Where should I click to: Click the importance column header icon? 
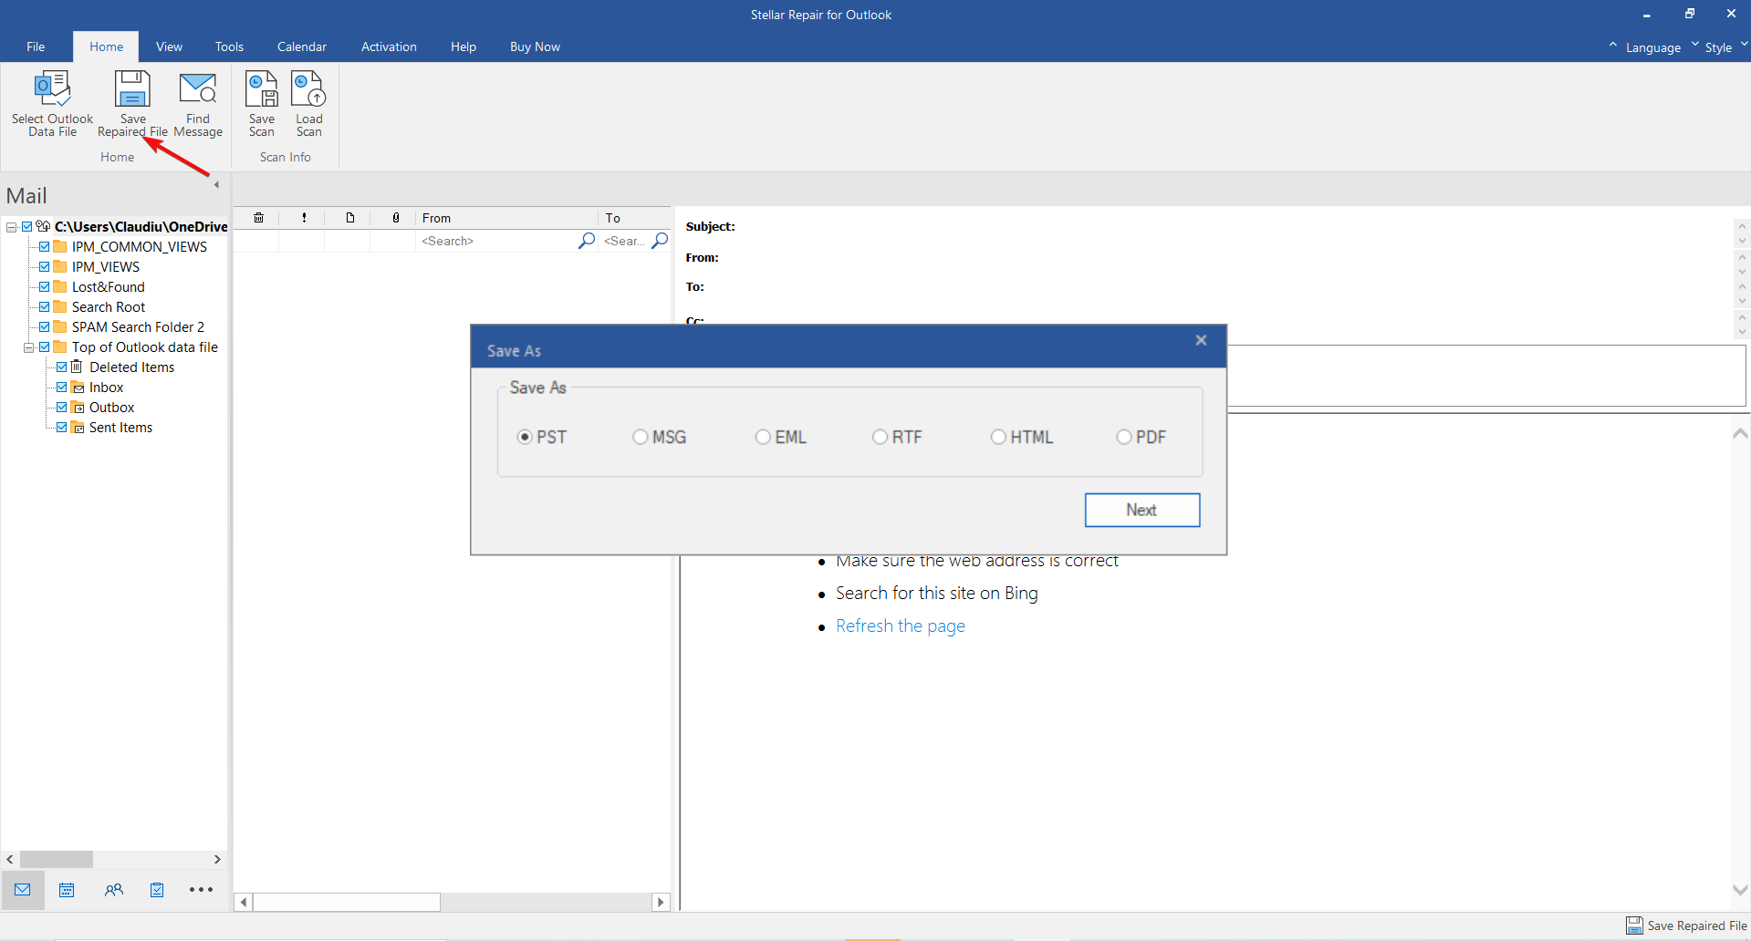coord(304,218)
